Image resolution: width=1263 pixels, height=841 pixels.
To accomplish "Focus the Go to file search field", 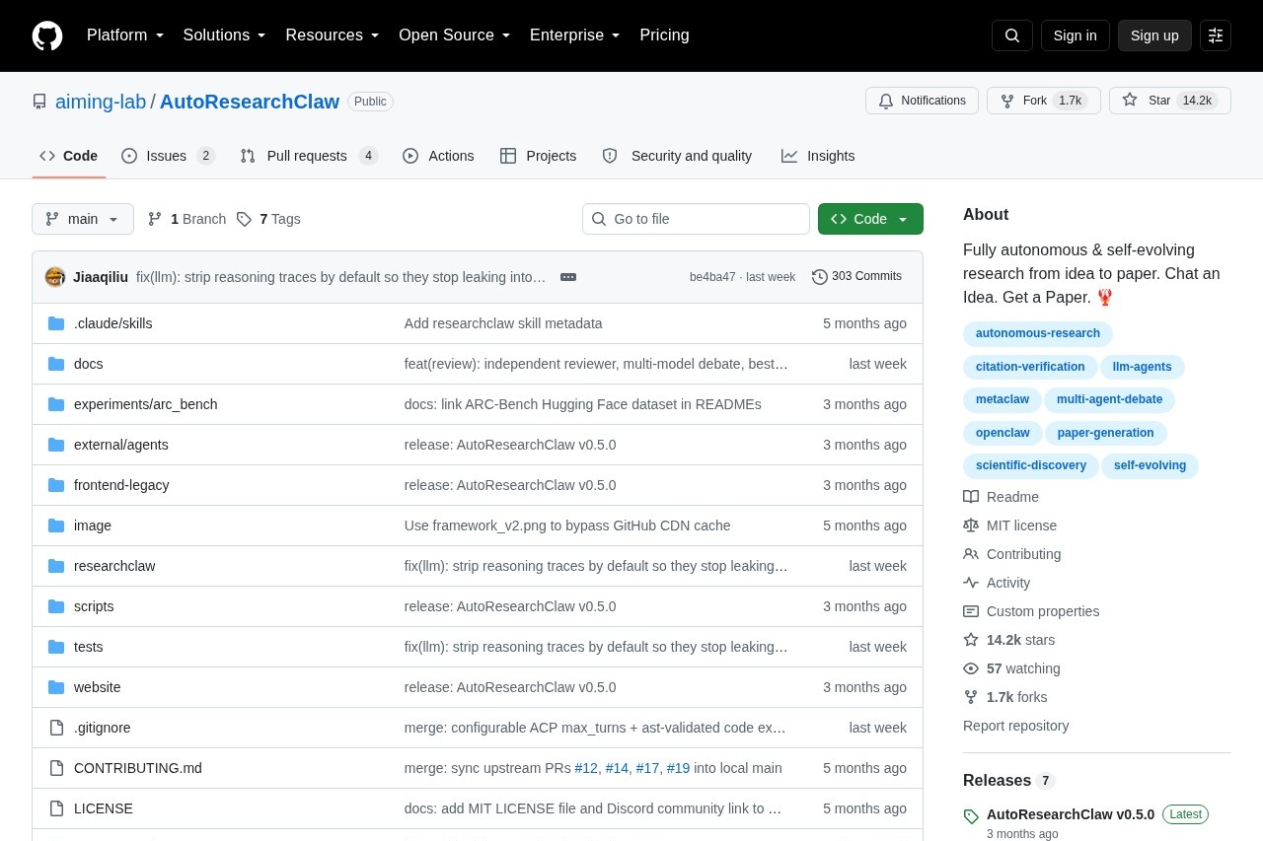I will [x=696, y=219].
